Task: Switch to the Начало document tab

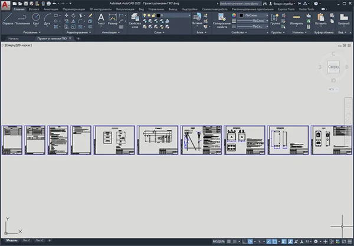Action: coord(14,38)
